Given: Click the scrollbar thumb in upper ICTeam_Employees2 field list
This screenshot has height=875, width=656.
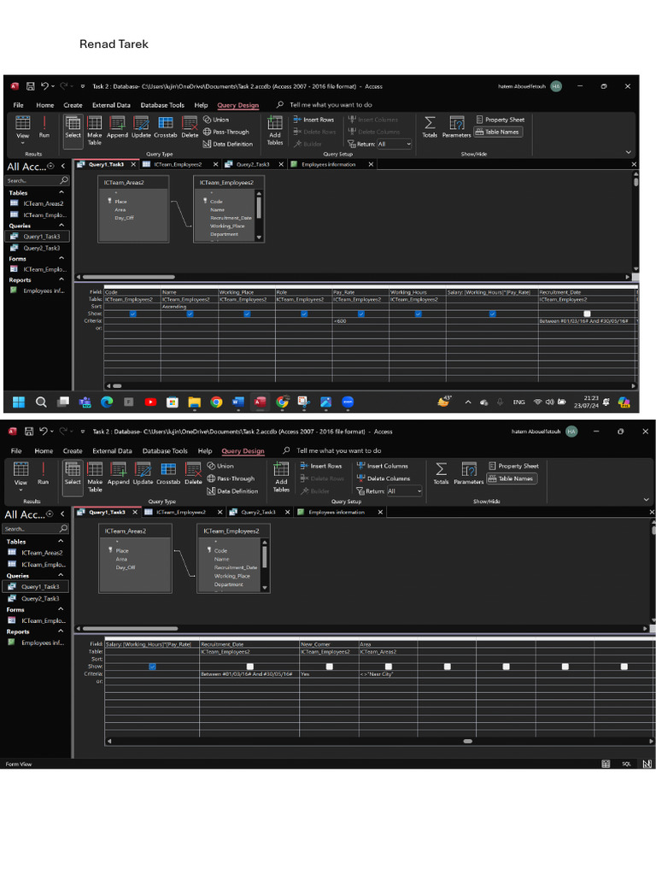Looking at the screenshot, I should tap(258, 208).
